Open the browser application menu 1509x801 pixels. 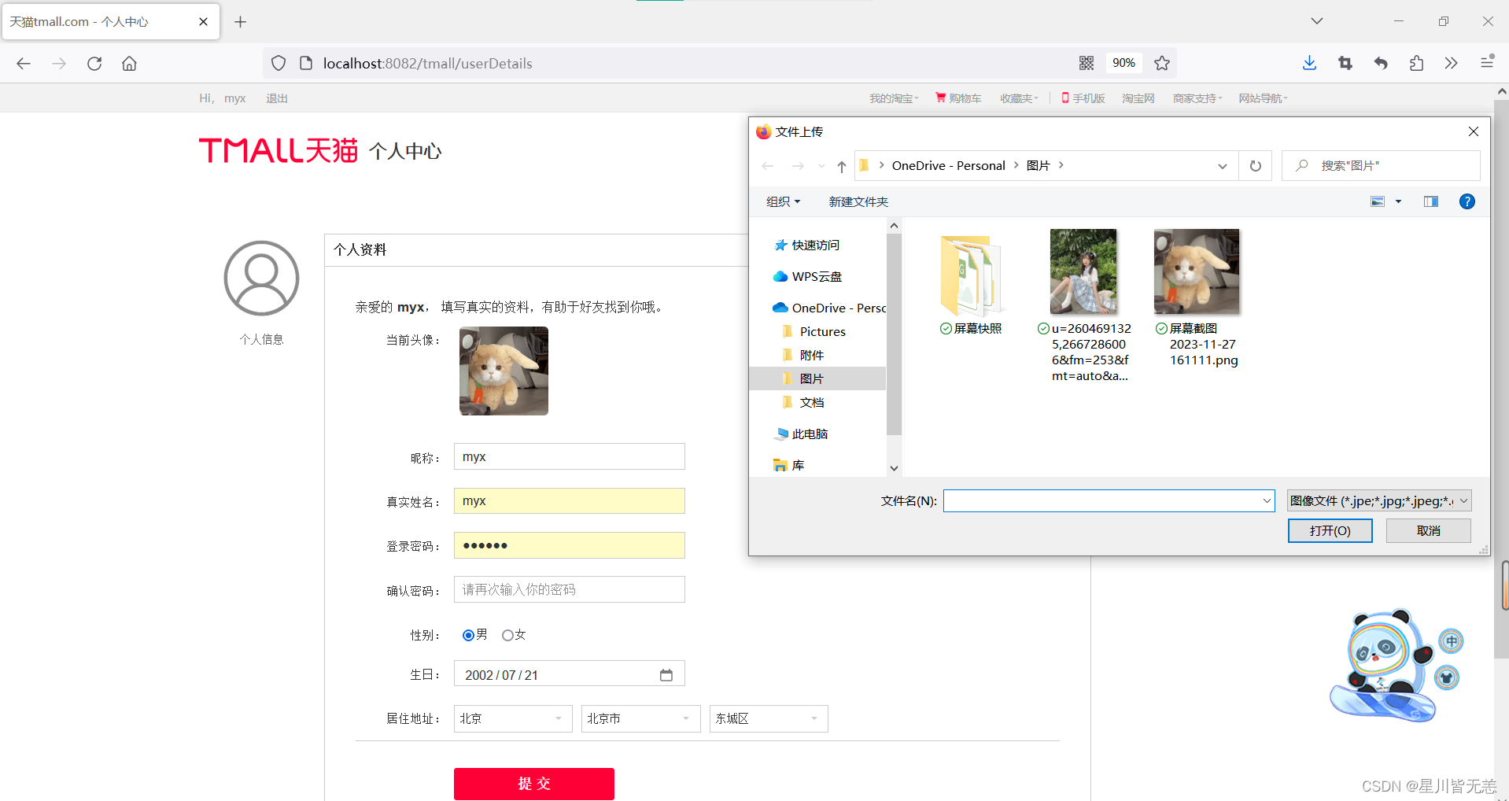(1487, 61)
